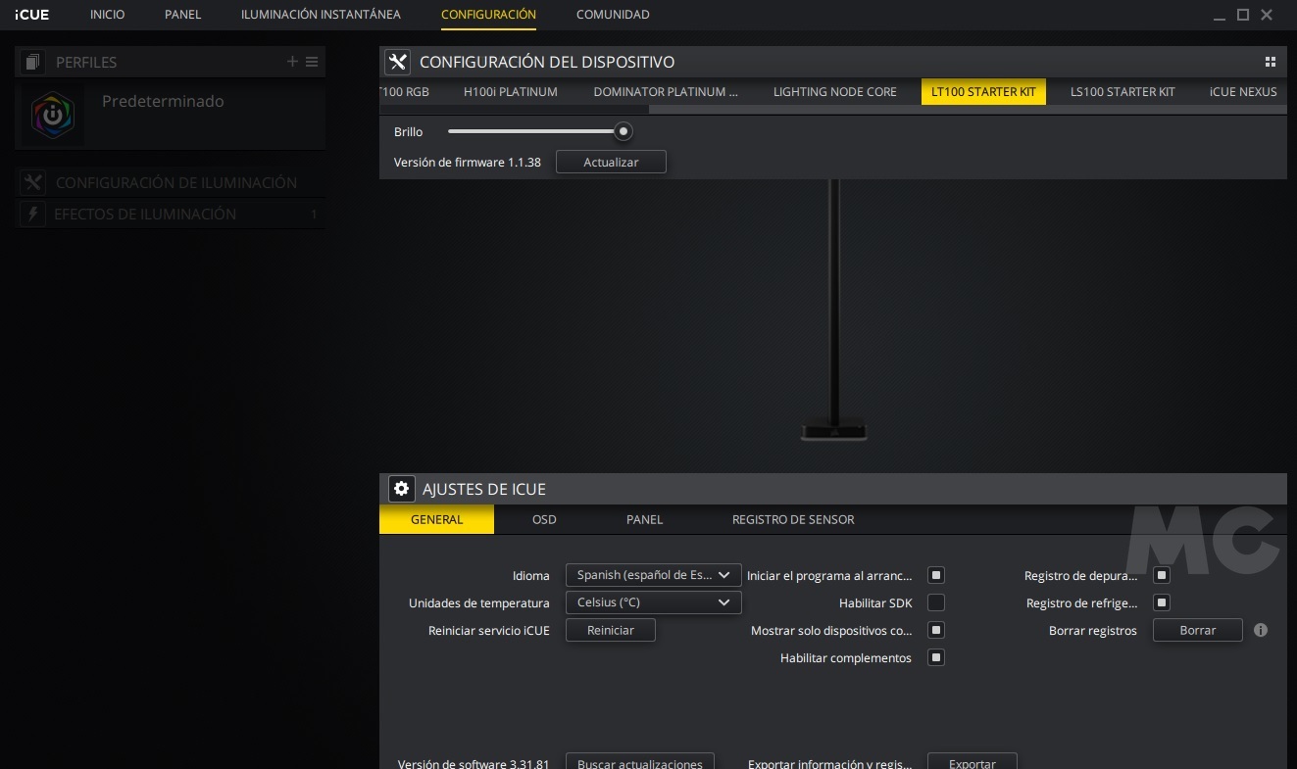Select the H100i PLATINUM device tab

[x=510, y=92]
